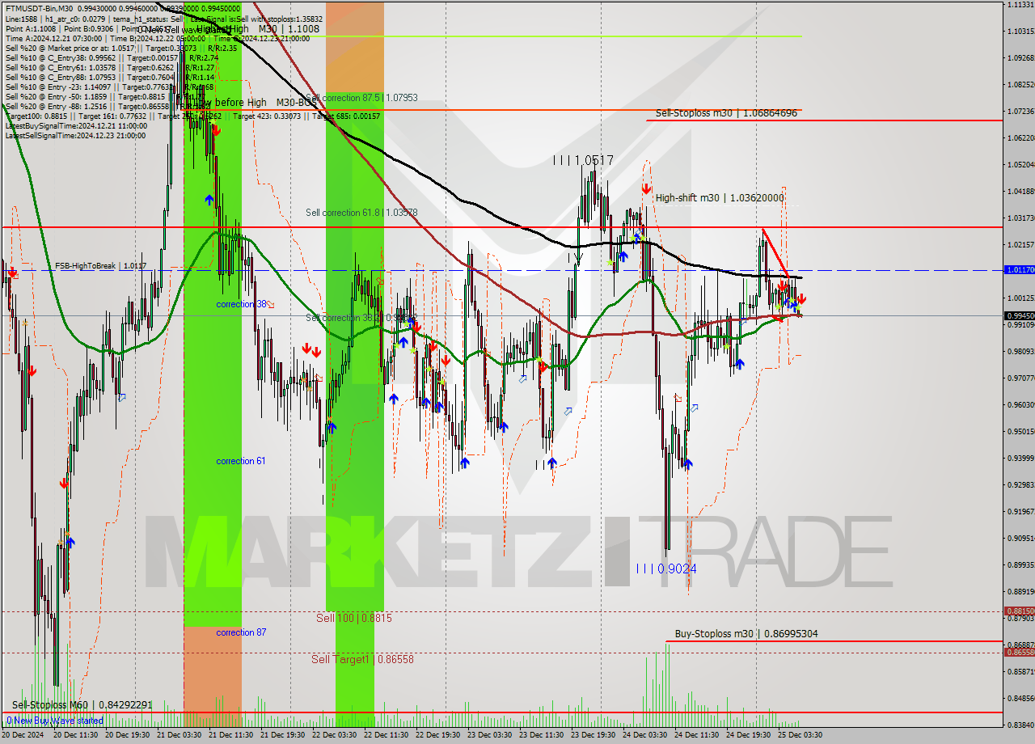Click the 'FSB-HighToBreak | 1.0117' label
The height and width of the screenshot is (744, 1035).
coord(101,265)
